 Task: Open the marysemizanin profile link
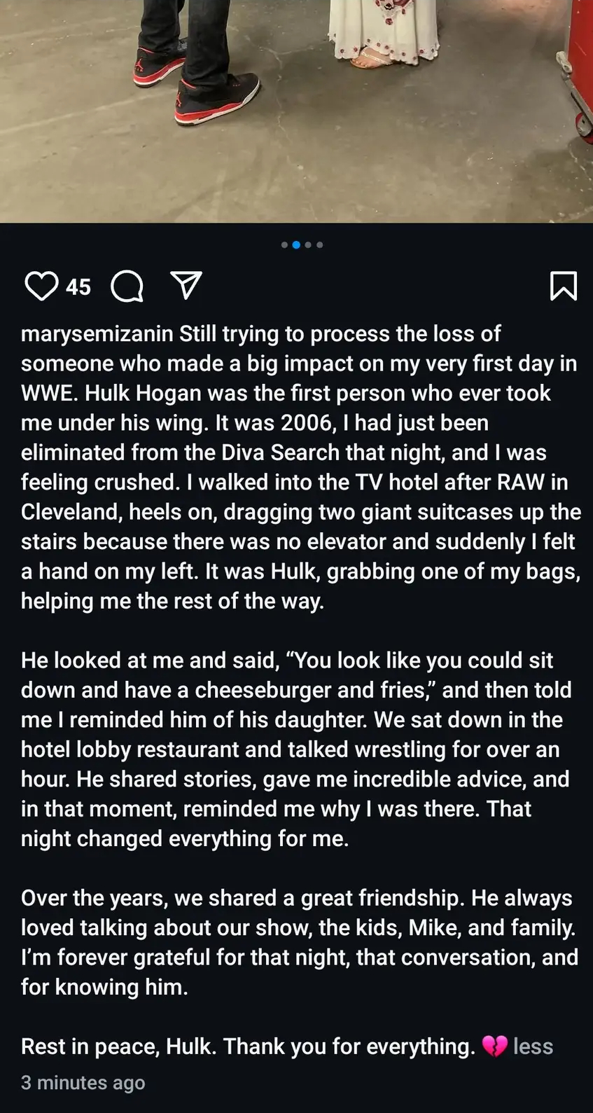click(x=97, y=333)
